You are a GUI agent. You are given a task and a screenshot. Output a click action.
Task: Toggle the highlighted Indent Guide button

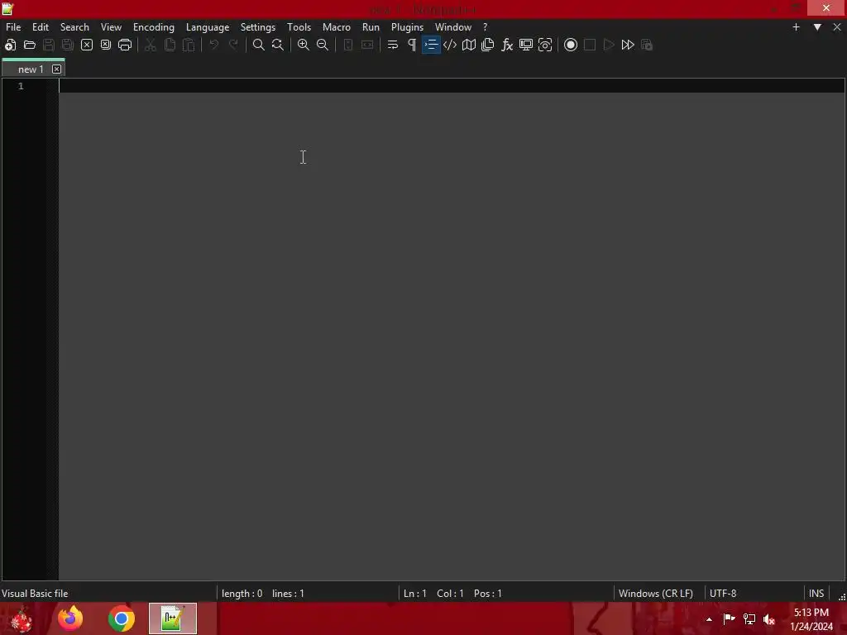[x=431, y=45]
